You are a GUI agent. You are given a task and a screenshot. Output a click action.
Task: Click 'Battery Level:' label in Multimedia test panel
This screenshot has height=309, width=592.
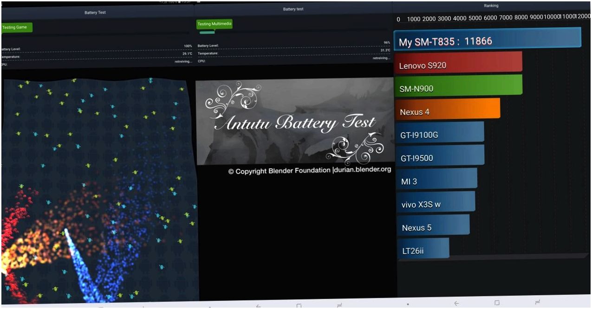tap(208, 46)
